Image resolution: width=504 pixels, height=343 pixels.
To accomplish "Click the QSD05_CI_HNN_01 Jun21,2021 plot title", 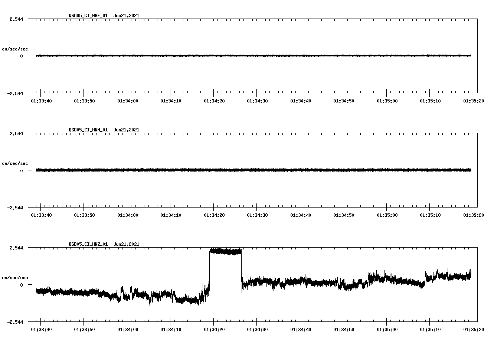I will pos(104,130).
